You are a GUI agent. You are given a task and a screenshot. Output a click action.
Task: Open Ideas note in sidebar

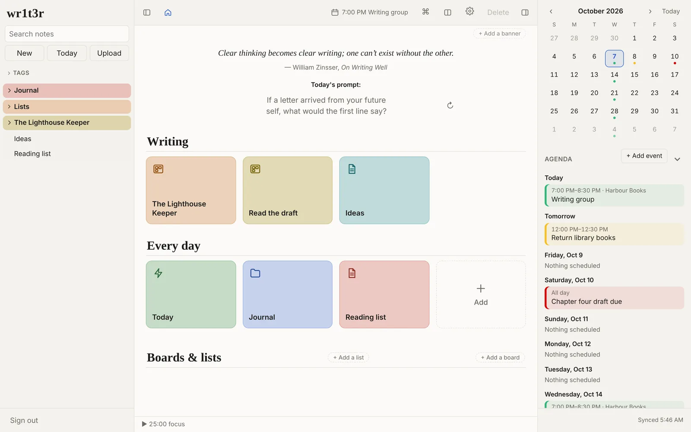[22, 139]
